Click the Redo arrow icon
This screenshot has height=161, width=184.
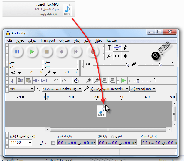point(64,80)
